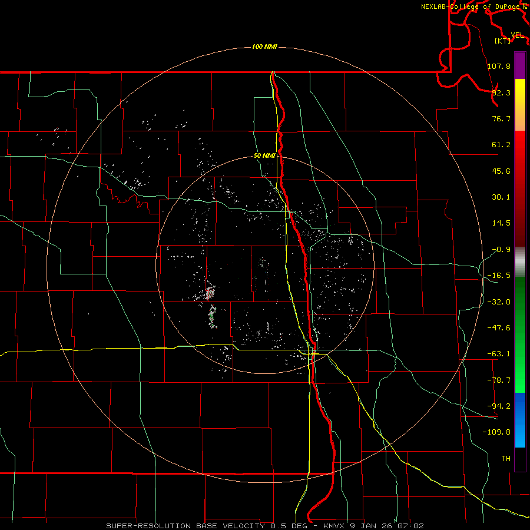Image resolution: width=530 pixels, height=530 pixels.
Task: Select the -63.1 velocity scale value
Action: pyautogui.click(x=499, y=354)
